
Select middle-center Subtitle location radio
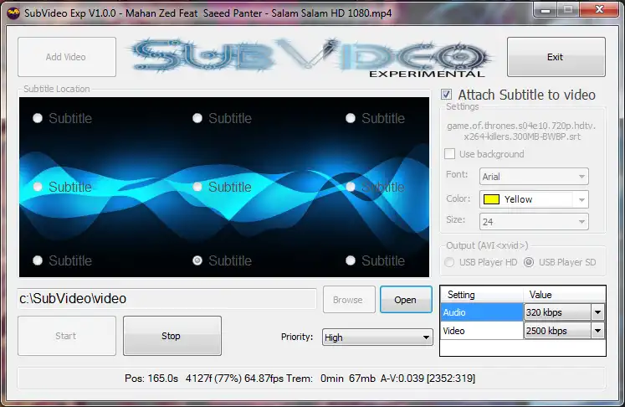(197, 187)
